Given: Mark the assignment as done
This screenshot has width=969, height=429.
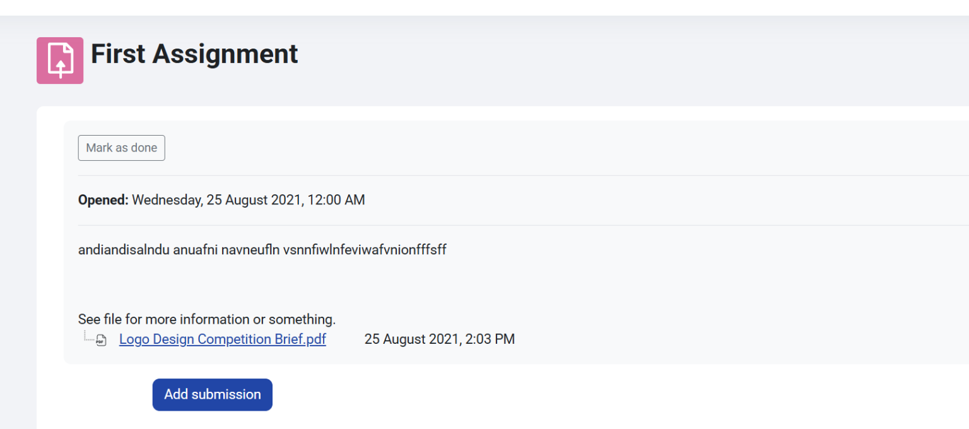Looking at the screenshot, I should pos(121,148).
